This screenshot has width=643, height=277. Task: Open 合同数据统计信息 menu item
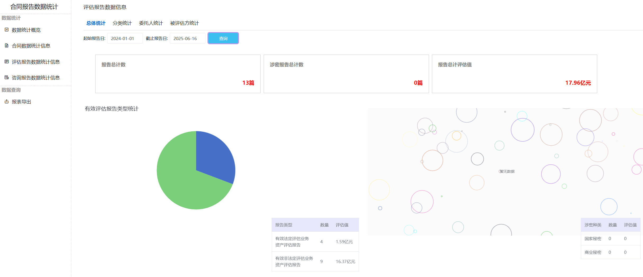click(x=31, y=46)
